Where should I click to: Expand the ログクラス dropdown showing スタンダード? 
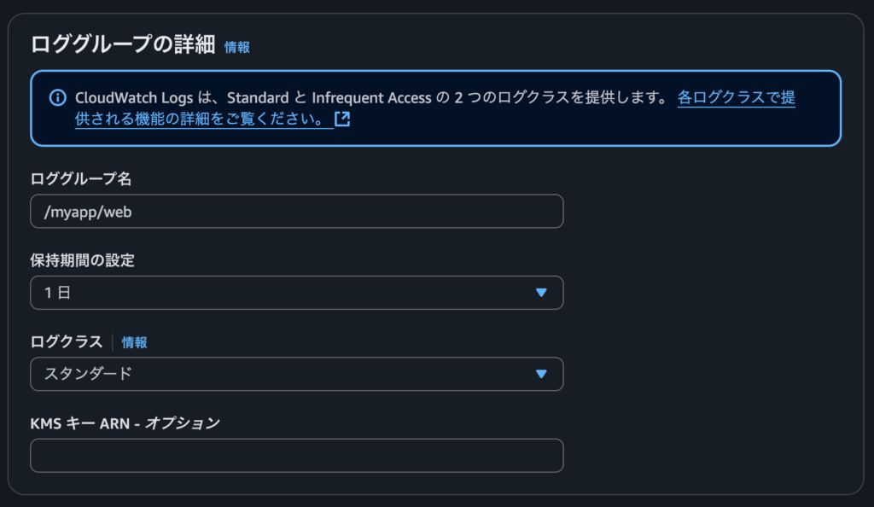pyautogui.click(x=296, y=374)
